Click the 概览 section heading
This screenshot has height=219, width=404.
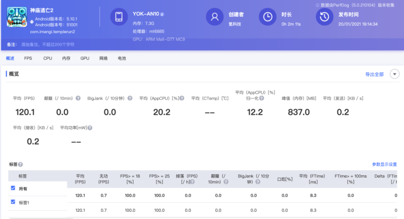point(13,74)
